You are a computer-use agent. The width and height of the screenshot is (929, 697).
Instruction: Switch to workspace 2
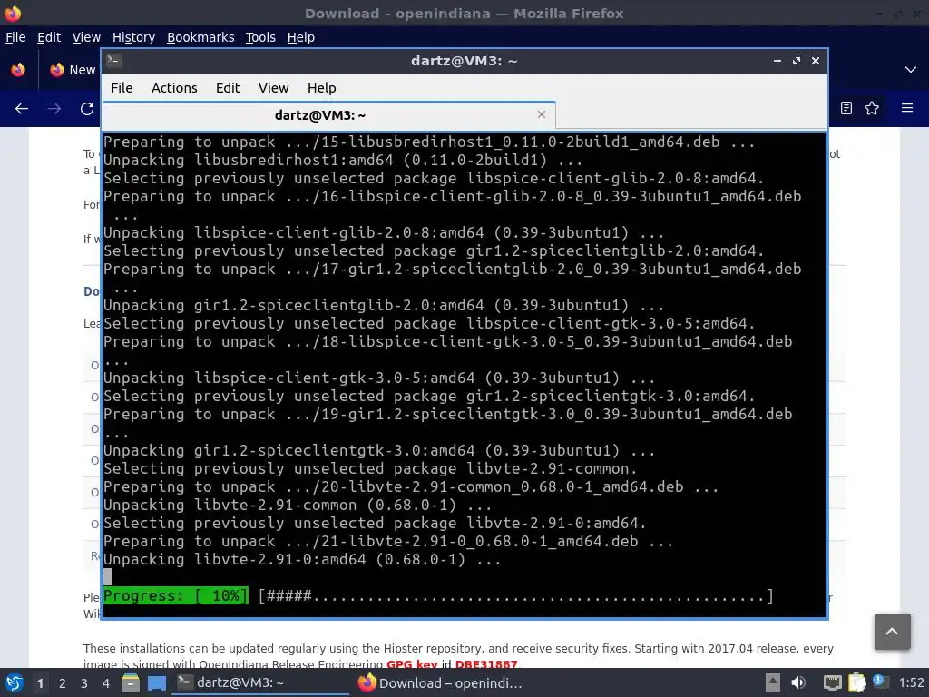tap(63, 683)
